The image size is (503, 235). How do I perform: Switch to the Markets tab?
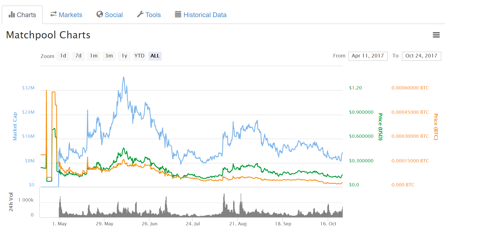click(x=70, y=15)
